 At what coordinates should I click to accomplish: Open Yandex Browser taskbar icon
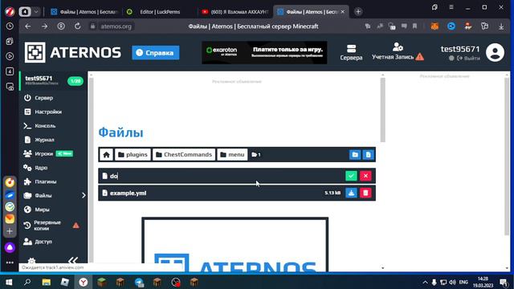84,282
